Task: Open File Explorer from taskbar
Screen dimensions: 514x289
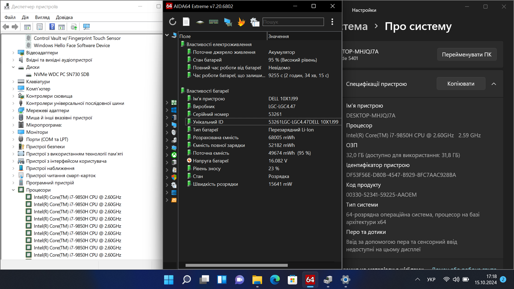Action: 257,280
